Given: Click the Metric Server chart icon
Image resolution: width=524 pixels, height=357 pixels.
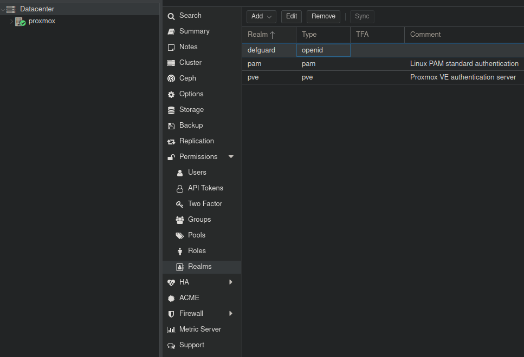Looking at the screenshot, I should [x=171, y=329].
